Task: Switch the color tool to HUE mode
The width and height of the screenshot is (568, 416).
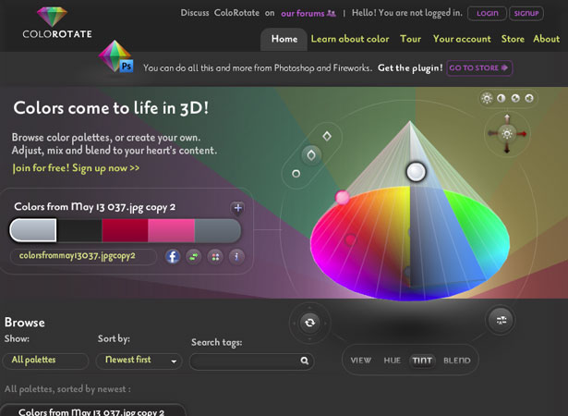Action: click(x=392, y=361)
